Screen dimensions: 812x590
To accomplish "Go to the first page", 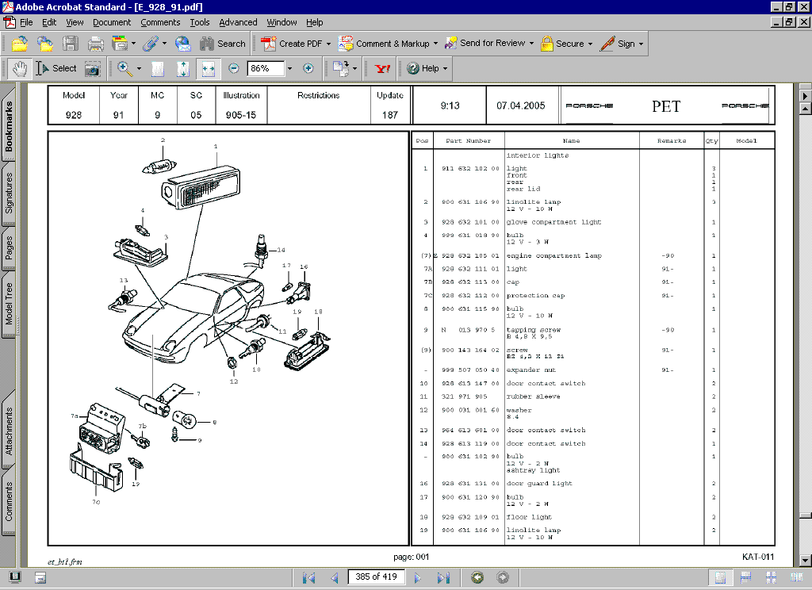I will point(309,577).
